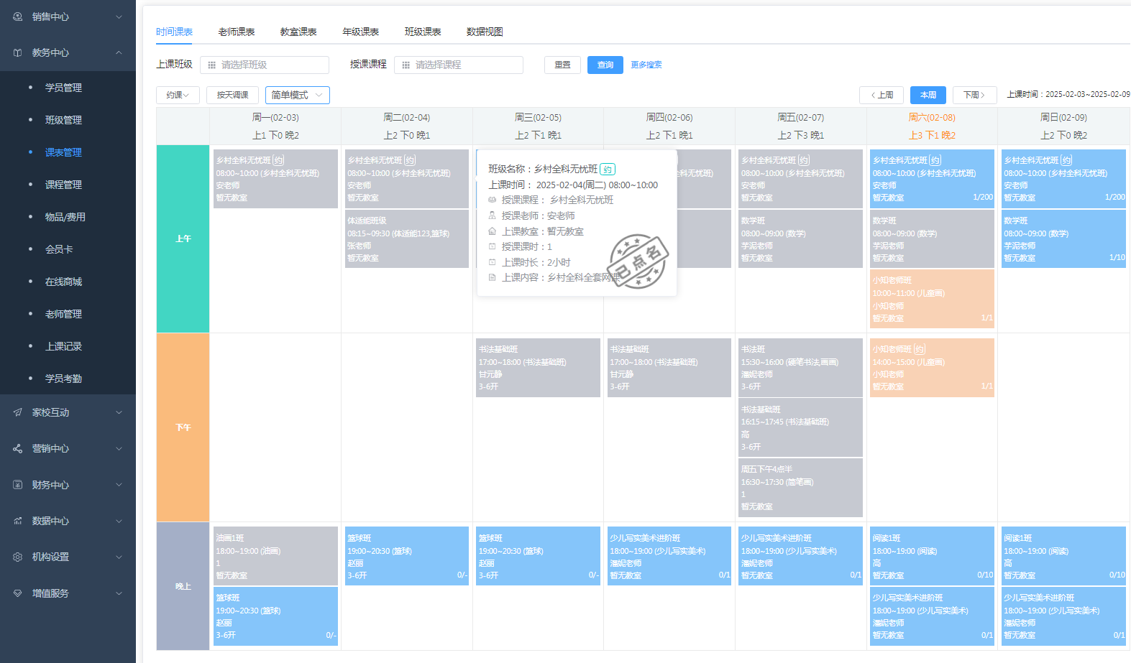
Task: Open the 约课 dropdown
Action: click(178, 95)
